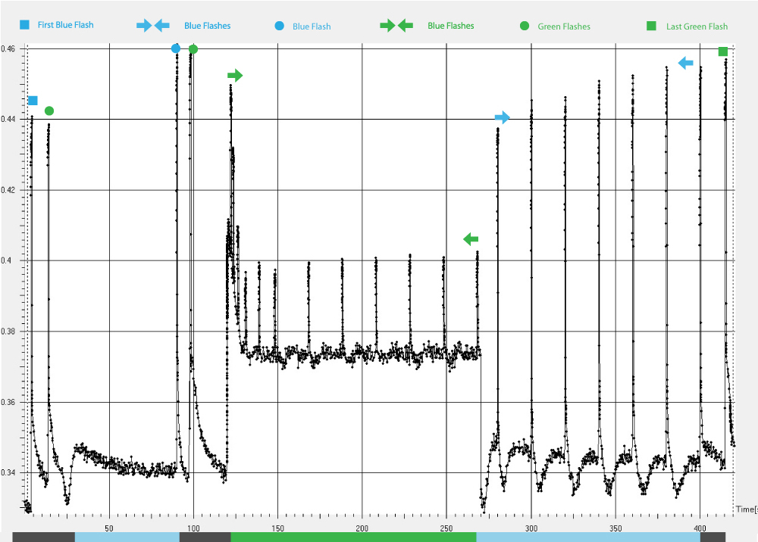Select the blue right-arrow marker on the plot
The image size is (758, 542).
(503, 117)
